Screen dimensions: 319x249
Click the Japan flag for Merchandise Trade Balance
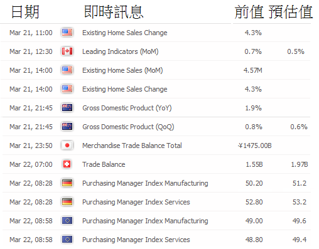click(67, 146)
